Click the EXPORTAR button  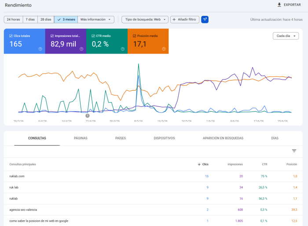point(289,5)
